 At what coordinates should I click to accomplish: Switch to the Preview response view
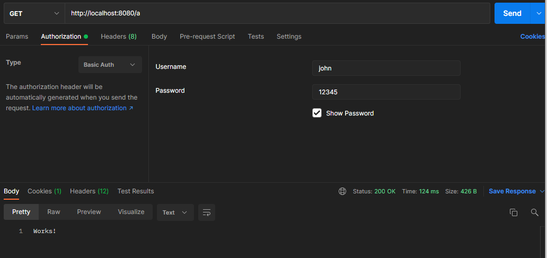pyautogui.click(x=89, y=212)
